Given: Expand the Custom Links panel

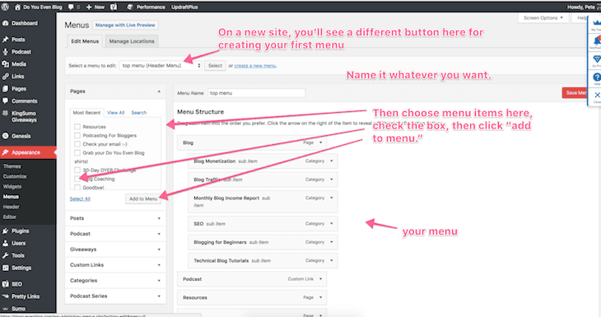Looking at the screenshot, I should point(115,265).
